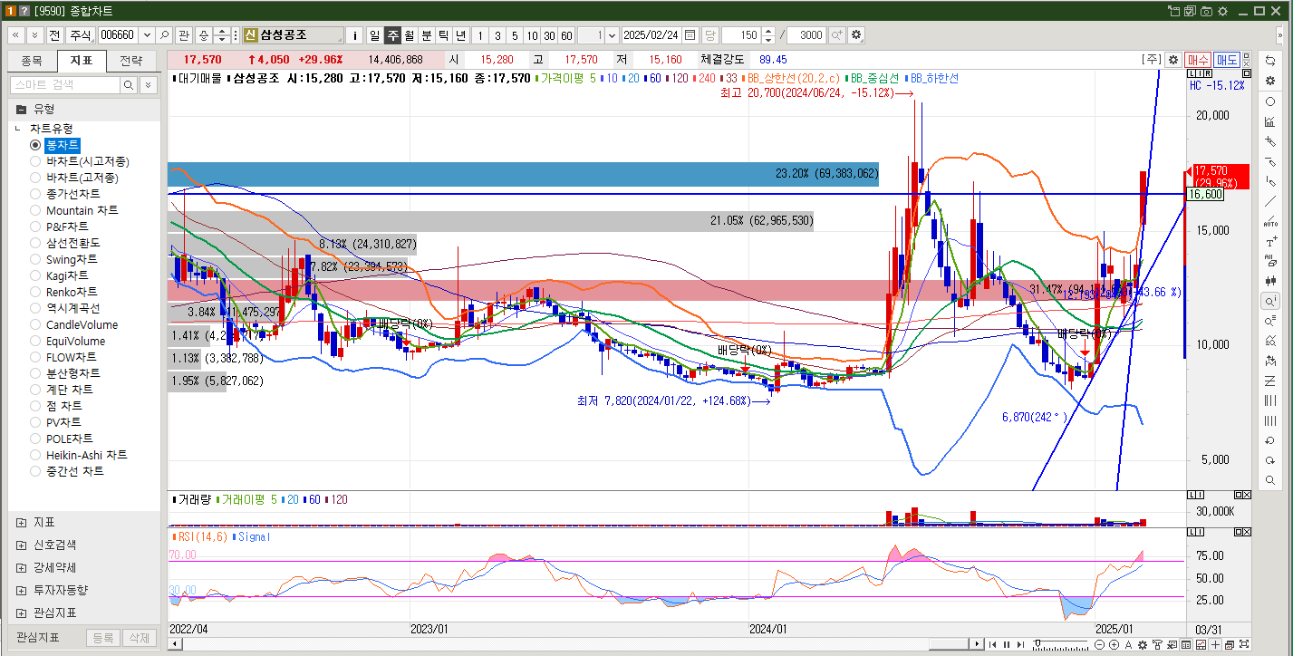Click the erase all drawings tool

tap(1270, 261)
